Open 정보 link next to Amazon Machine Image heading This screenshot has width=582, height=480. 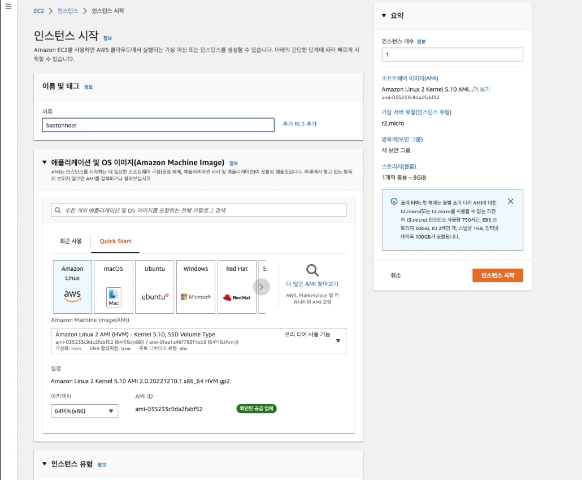233,163
